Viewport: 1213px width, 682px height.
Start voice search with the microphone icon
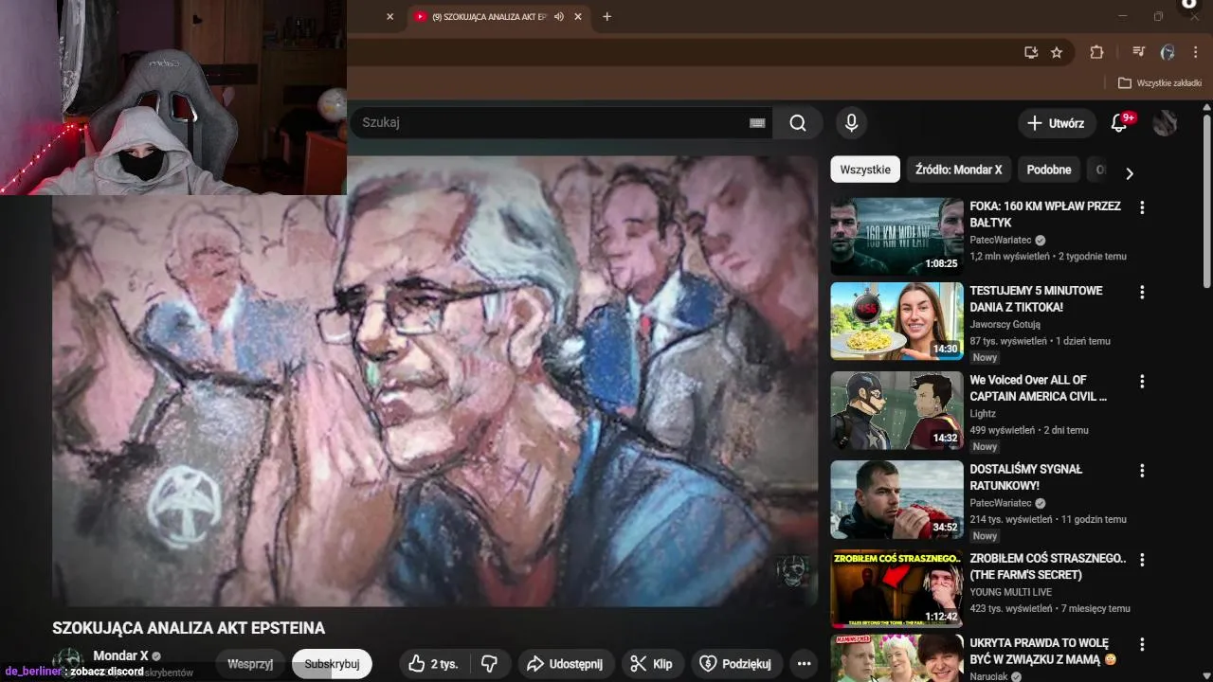[851, 123]
